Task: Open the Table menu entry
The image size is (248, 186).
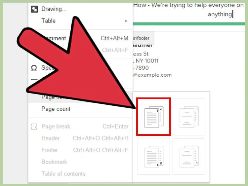Action: coord(49,21)
